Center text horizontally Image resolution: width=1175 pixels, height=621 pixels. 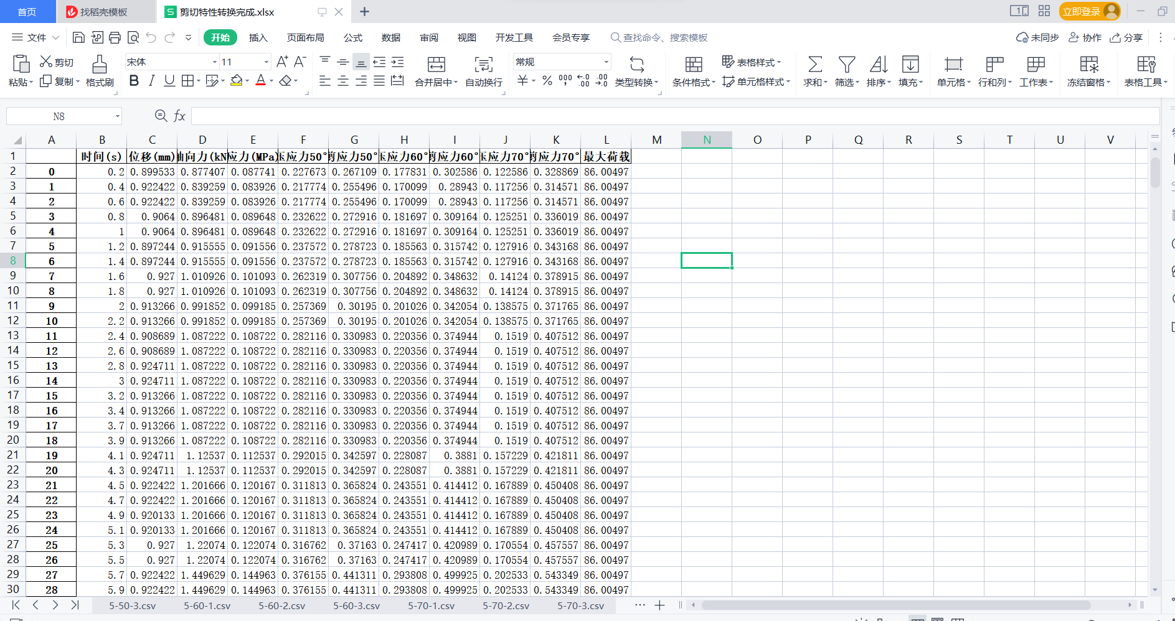click(x=343, y=81)
